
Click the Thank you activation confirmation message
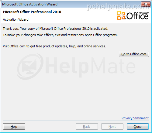tap(56, 29)
